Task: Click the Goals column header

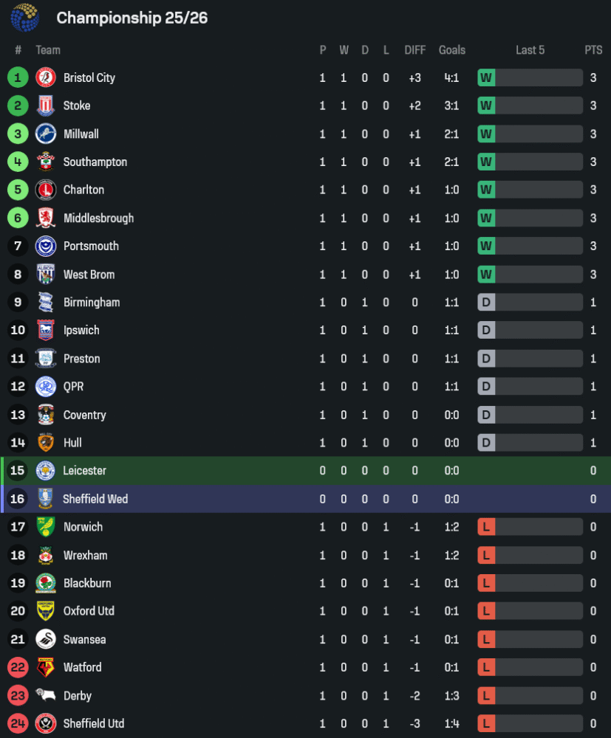Action: pos(452,50)
